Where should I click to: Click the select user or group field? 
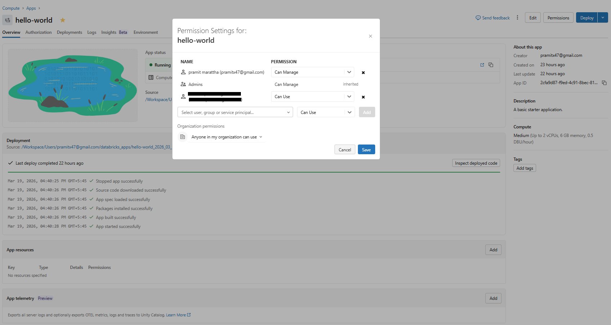(x=235, y=112)
